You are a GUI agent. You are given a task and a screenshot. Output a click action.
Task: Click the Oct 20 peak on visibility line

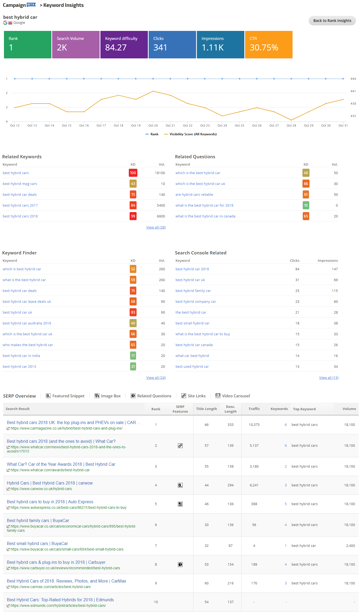point(153,91)
